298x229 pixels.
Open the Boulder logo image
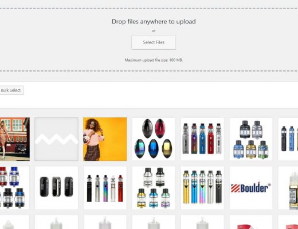click(251, 188)
